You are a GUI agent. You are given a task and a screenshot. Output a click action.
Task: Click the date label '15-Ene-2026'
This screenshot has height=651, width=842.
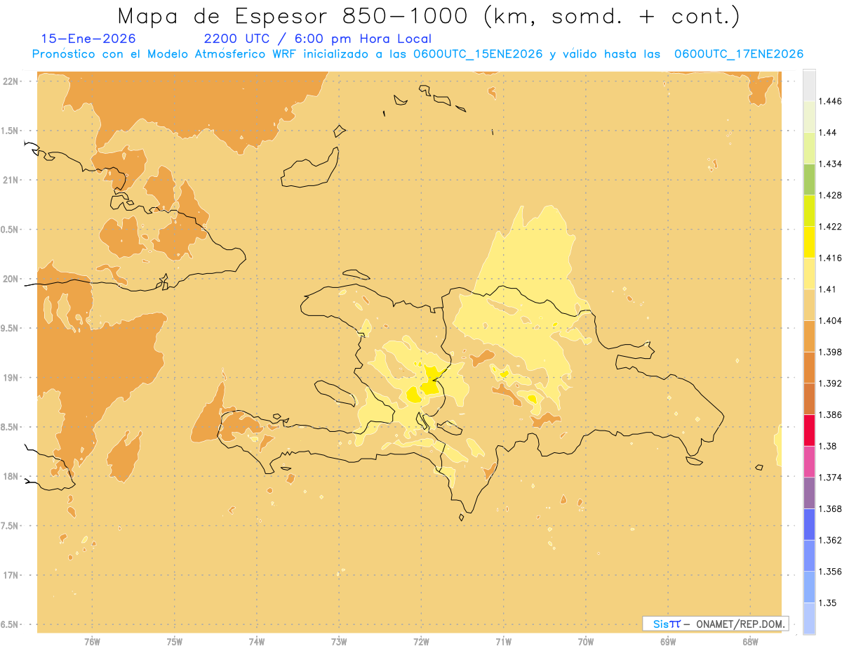click(x=88, y=39)
